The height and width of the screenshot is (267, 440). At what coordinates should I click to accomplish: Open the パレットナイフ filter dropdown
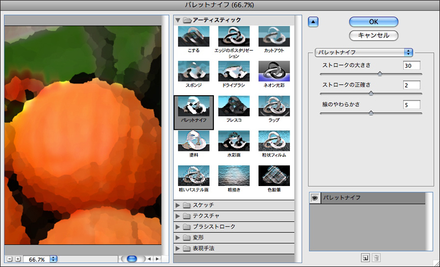click(x=364, y=52)
